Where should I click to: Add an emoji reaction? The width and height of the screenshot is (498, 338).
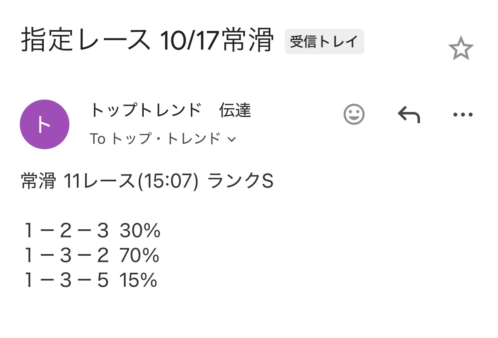[354, 114]
